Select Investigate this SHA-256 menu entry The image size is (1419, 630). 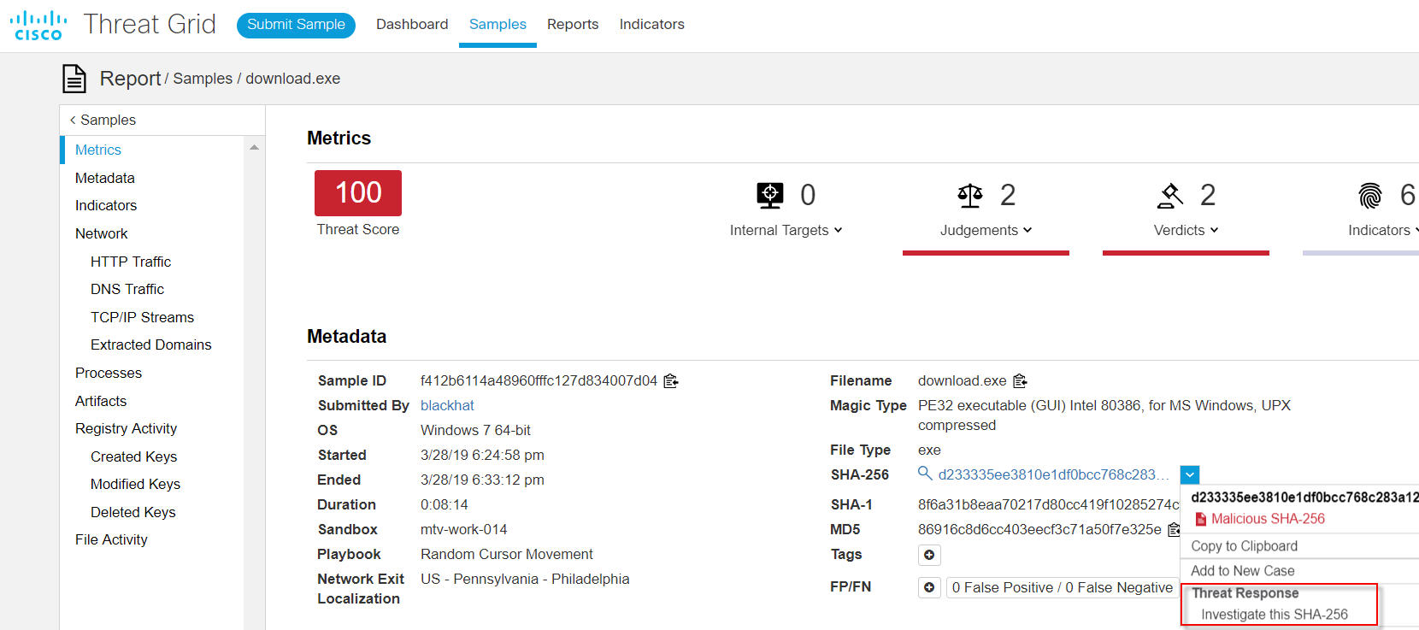tap(1274, 615)
